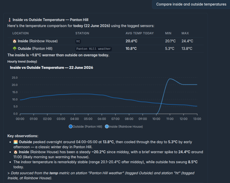The width and height of the screenshot is (230, 183).
Task: Click the 'Inside vs Outside Temperature — Panton Hill' heading
Action: [50, 20]
